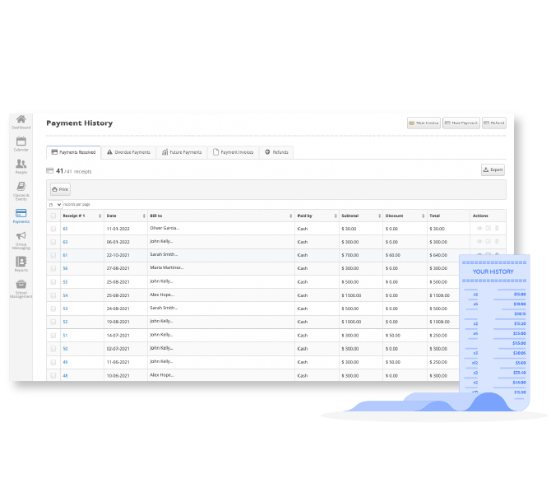The width and height of the screenshot is (551, 492).
Task: Tick the checkbox for receipt 54
Action: [x=53, y=295]
